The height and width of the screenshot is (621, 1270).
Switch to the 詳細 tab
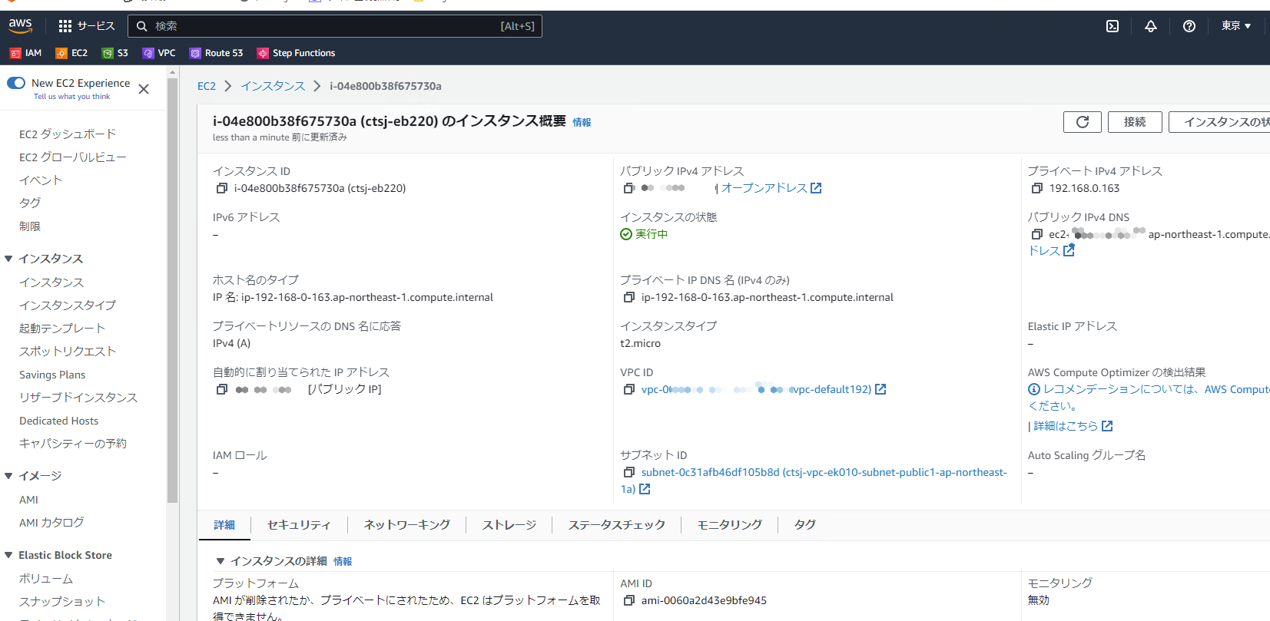[x=224, y=525]
